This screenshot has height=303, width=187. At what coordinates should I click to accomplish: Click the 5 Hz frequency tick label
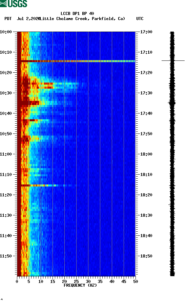29,282
